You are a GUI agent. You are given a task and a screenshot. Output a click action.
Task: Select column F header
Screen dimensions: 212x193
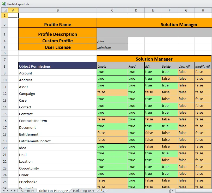click(169, 10)
